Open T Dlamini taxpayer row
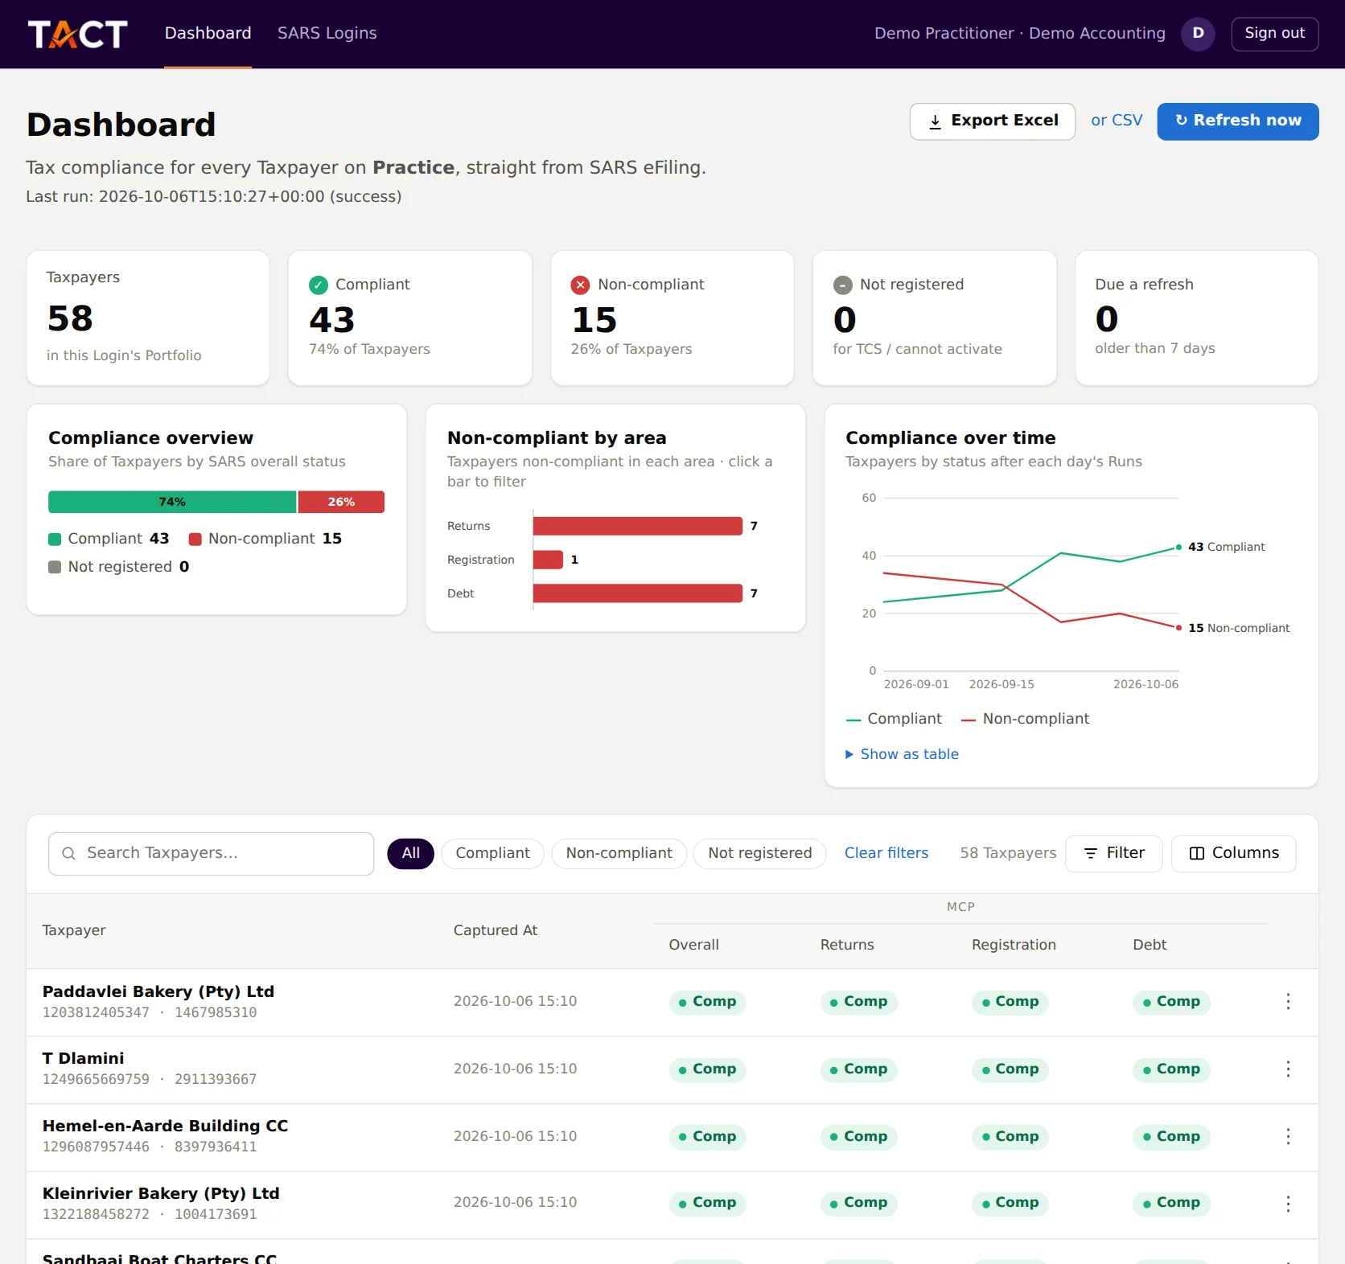The height and width of the screenshot is (1264, 1345). point(672,1069)
